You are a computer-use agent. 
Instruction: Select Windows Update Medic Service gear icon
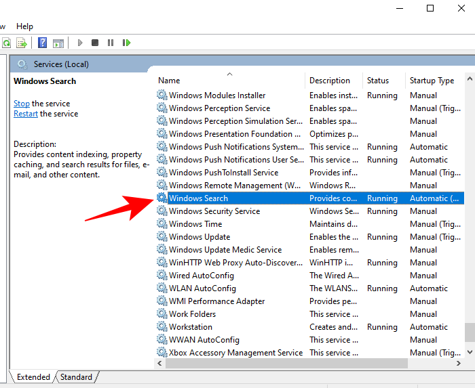(161, 249)
